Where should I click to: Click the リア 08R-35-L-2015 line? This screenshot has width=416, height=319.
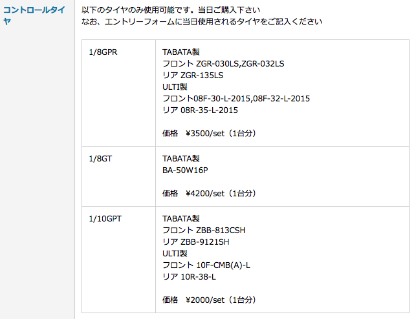coord(201,110)
